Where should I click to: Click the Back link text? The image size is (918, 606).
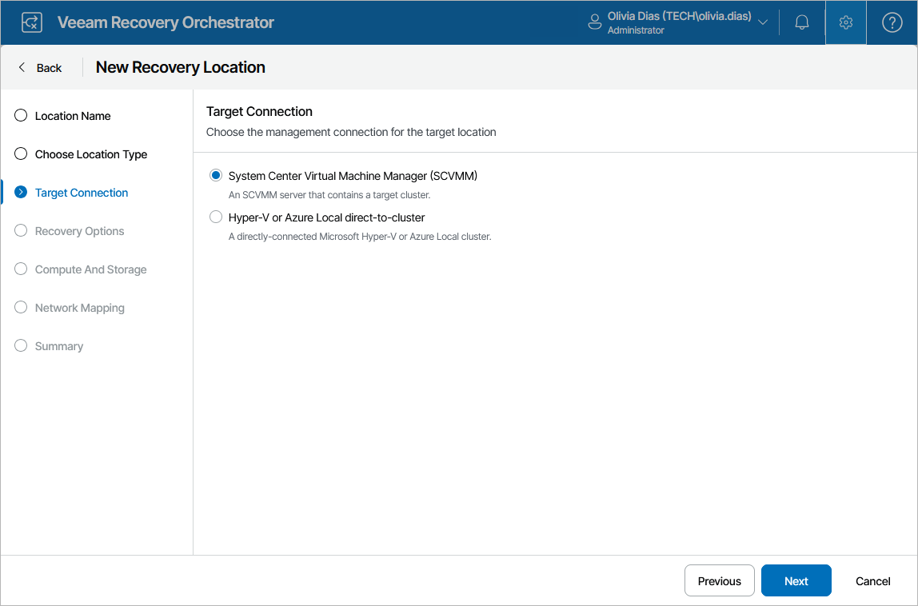(49, 68)
